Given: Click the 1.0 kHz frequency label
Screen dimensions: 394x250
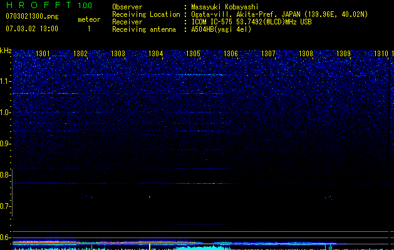Looking at the screenshot, I should tap(5, 112).
